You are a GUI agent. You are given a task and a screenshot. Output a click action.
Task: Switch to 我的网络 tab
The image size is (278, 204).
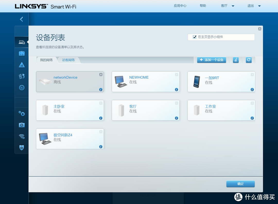pos(46,60)
